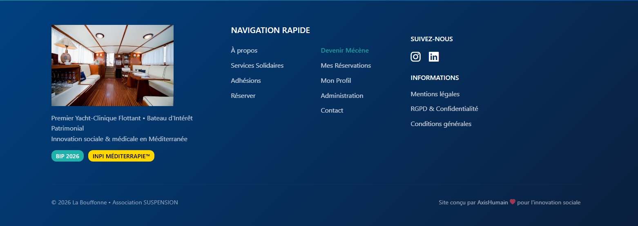The height and width of the screenshot is (226, 638).
Task: Open the À propos link
Action: pyautogui.click(x=244, y=51)
